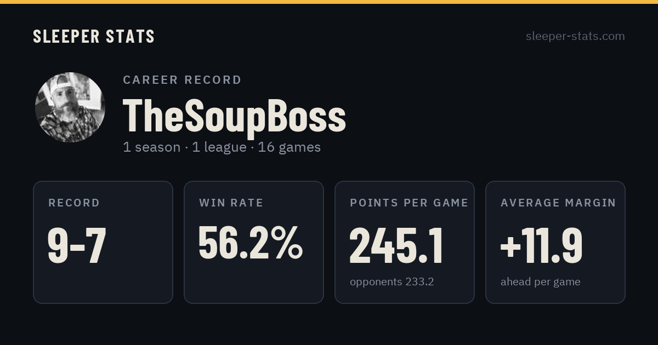Click the ahead per game caption
The width and height of the screenshot is (658, 345).
[540, 282]
